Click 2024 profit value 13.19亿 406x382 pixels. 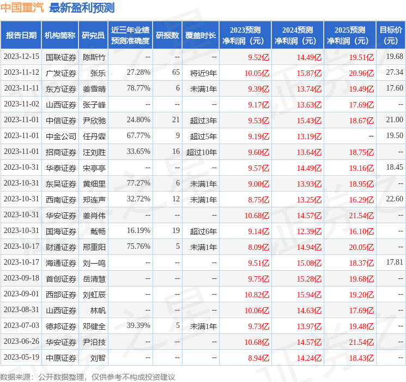click(309, 136)
